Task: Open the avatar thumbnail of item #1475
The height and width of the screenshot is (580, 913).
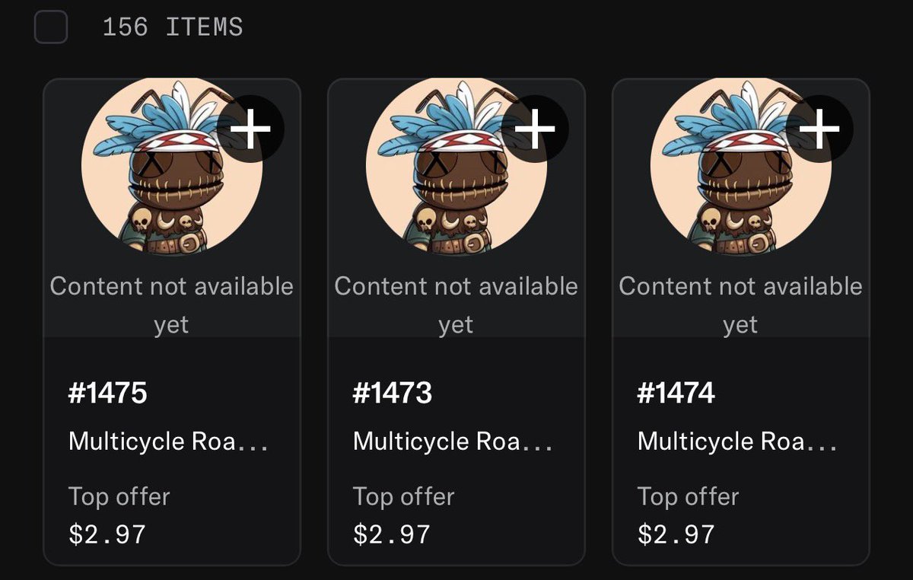Action: click(x=172, y=166)
